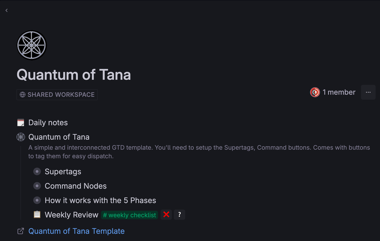
Task: Click the small node icon beside Quantum of Tana
Action: 21,137
